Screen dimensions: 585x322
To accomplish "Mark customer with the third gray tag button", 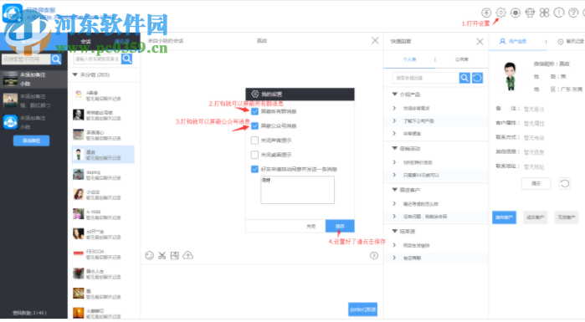I will click(567, 217).
